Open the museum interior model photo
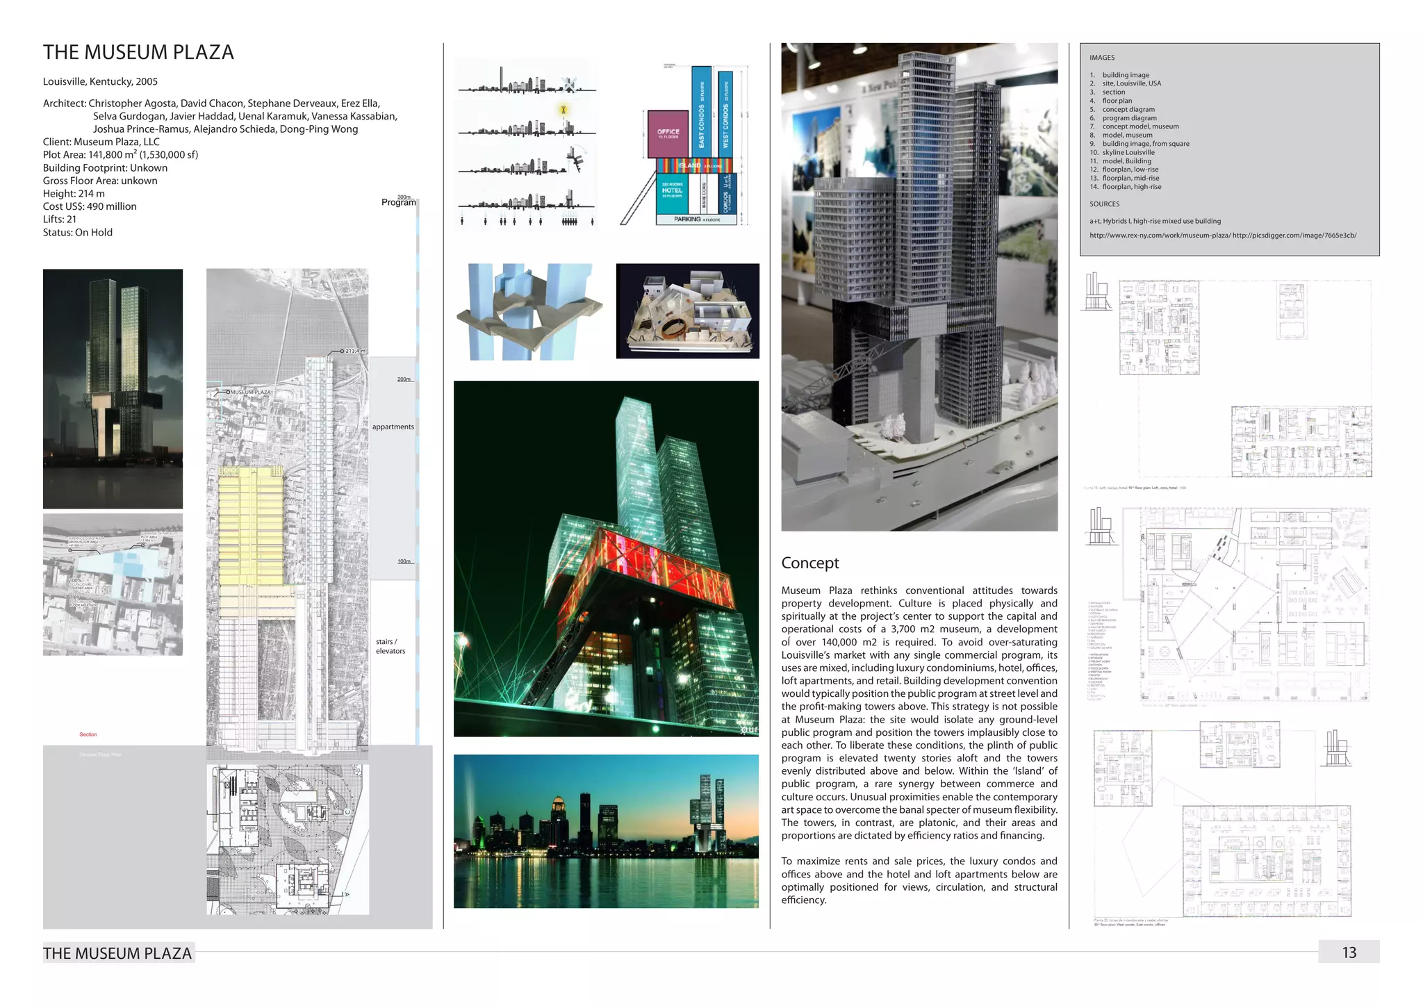The image size is (1423, 1006). (688, 311)
